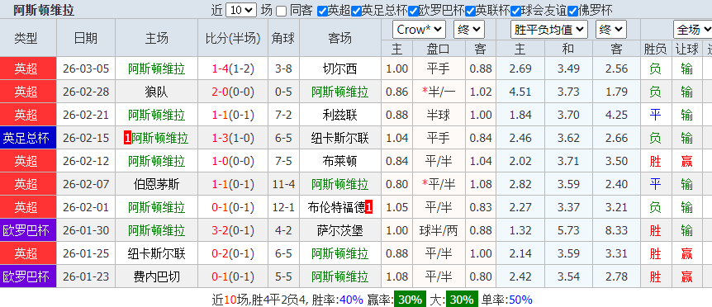Click home team 纽卡斯尔联 on 26-01-25 row

pyautogui.click(x=157, y=253)
